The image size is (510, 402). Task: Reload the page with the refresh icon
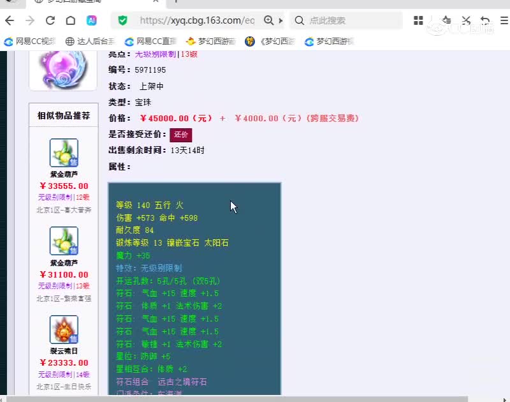click(50, 20)
